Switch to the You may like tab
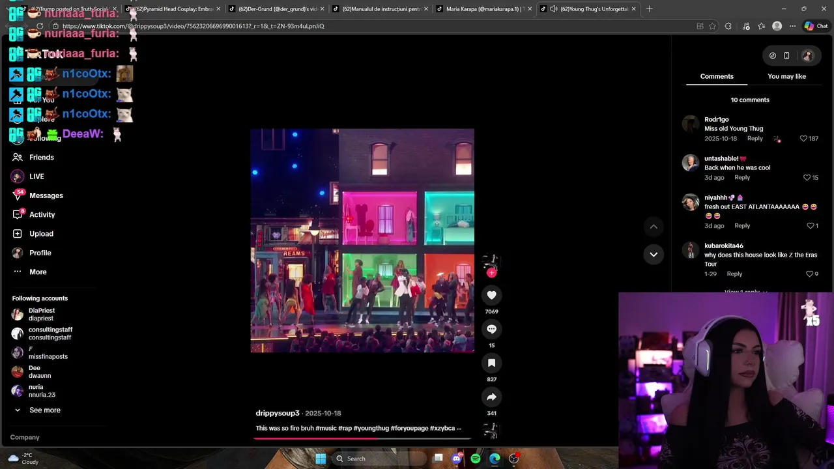The width and height of the screenshot is (834, 469). [786, 76]
